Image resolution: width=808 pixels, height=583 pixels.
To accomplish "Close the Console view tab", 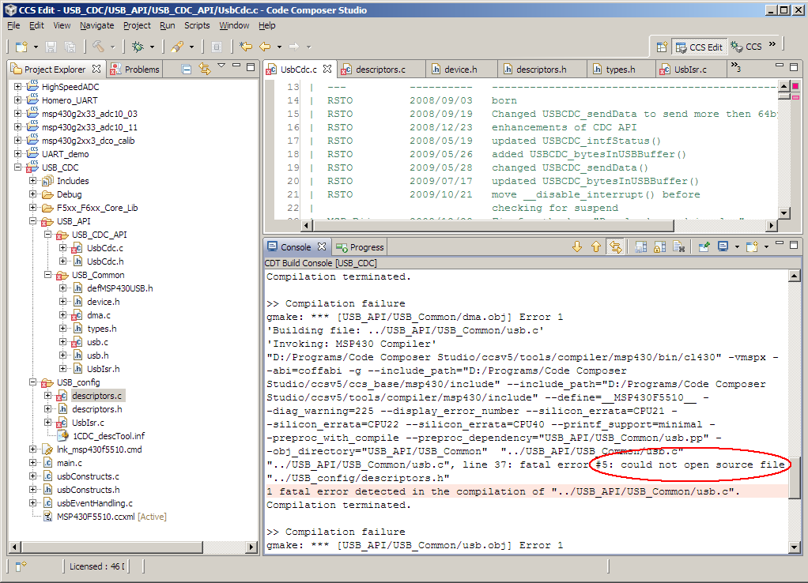I will (x=322, y=246).
